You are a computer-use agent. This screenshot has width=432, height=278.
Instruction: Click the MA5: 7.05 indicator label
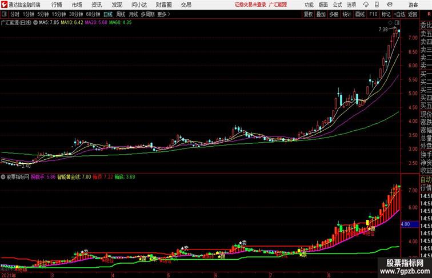[49, 23]
